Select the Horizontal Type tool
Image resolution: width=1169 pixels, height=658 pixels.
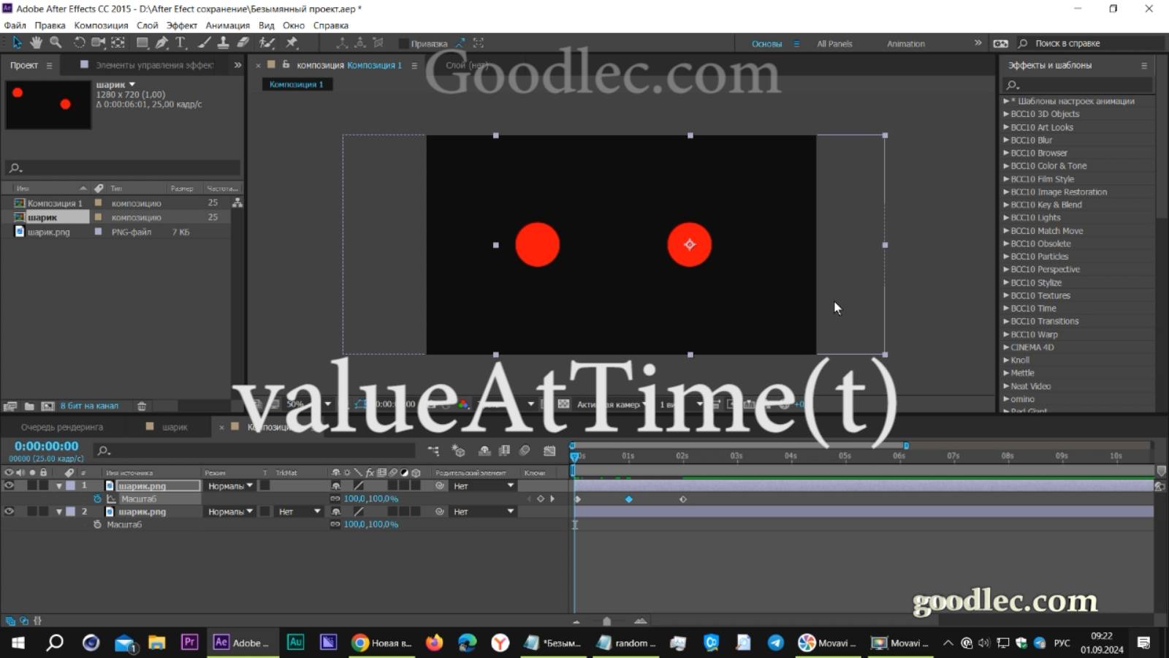pyautogui.click(x=180, y=43)
